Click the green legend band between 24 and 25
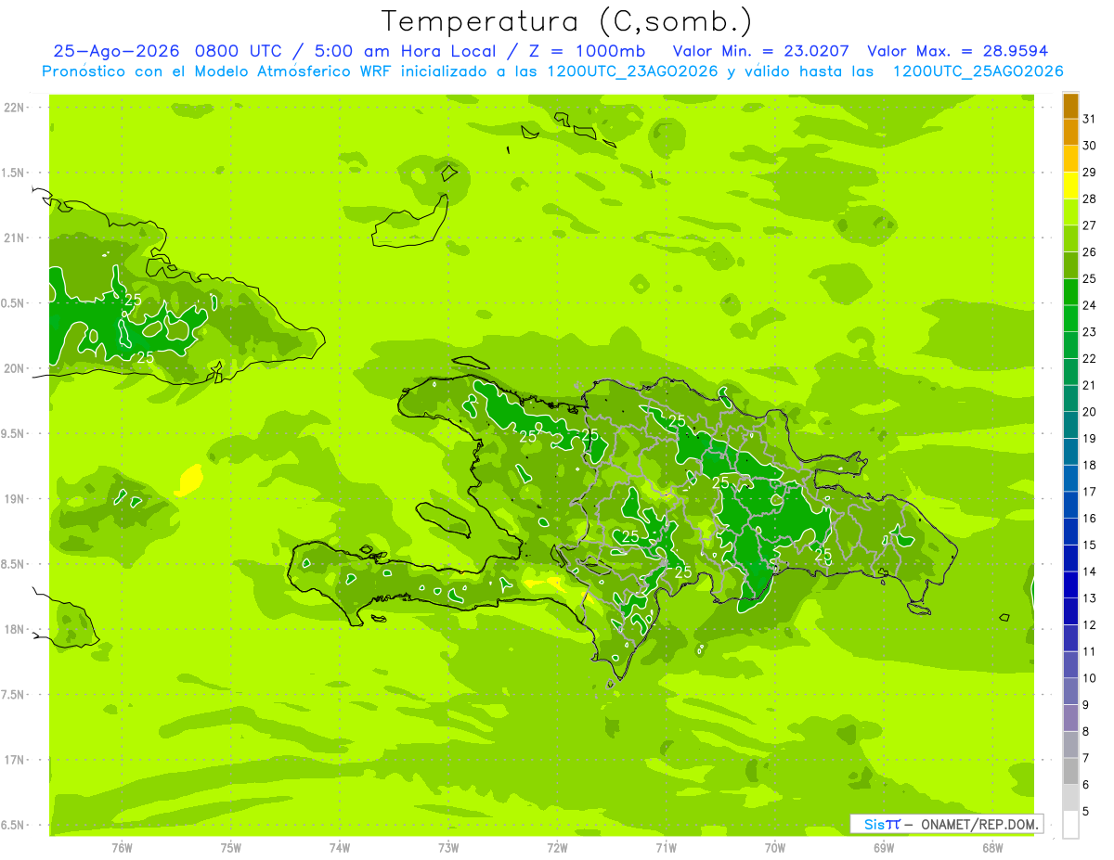The width and height of the screenshot is (1114, 860). (x=1070, y=292)
